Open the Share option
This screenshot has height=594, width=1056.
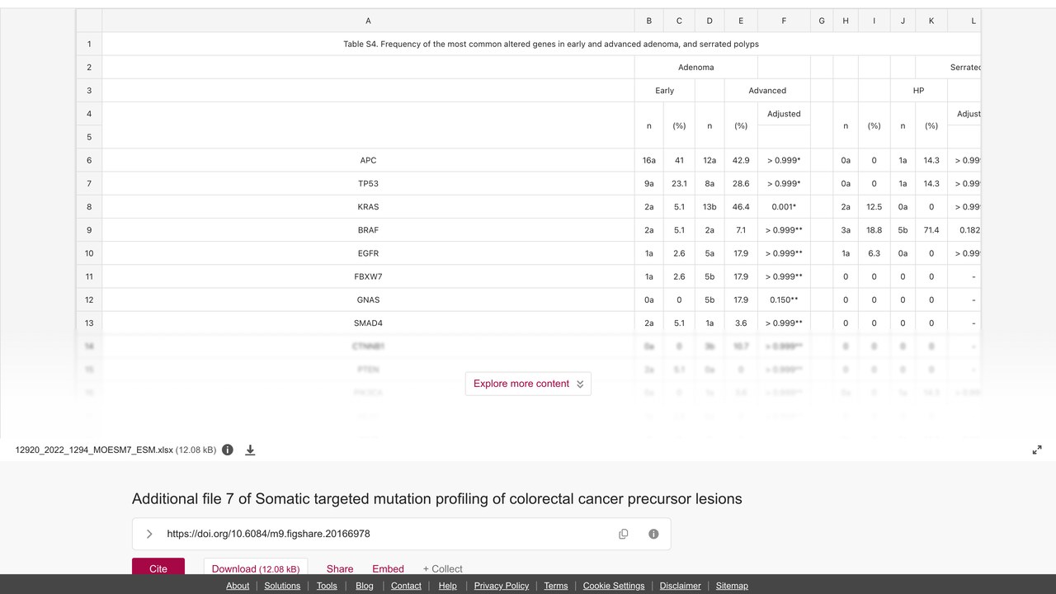click(x=340, y=568)
